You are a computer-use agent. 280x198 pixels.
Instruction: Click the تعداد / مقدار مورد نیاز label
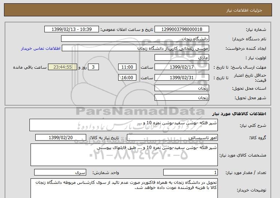246,173
